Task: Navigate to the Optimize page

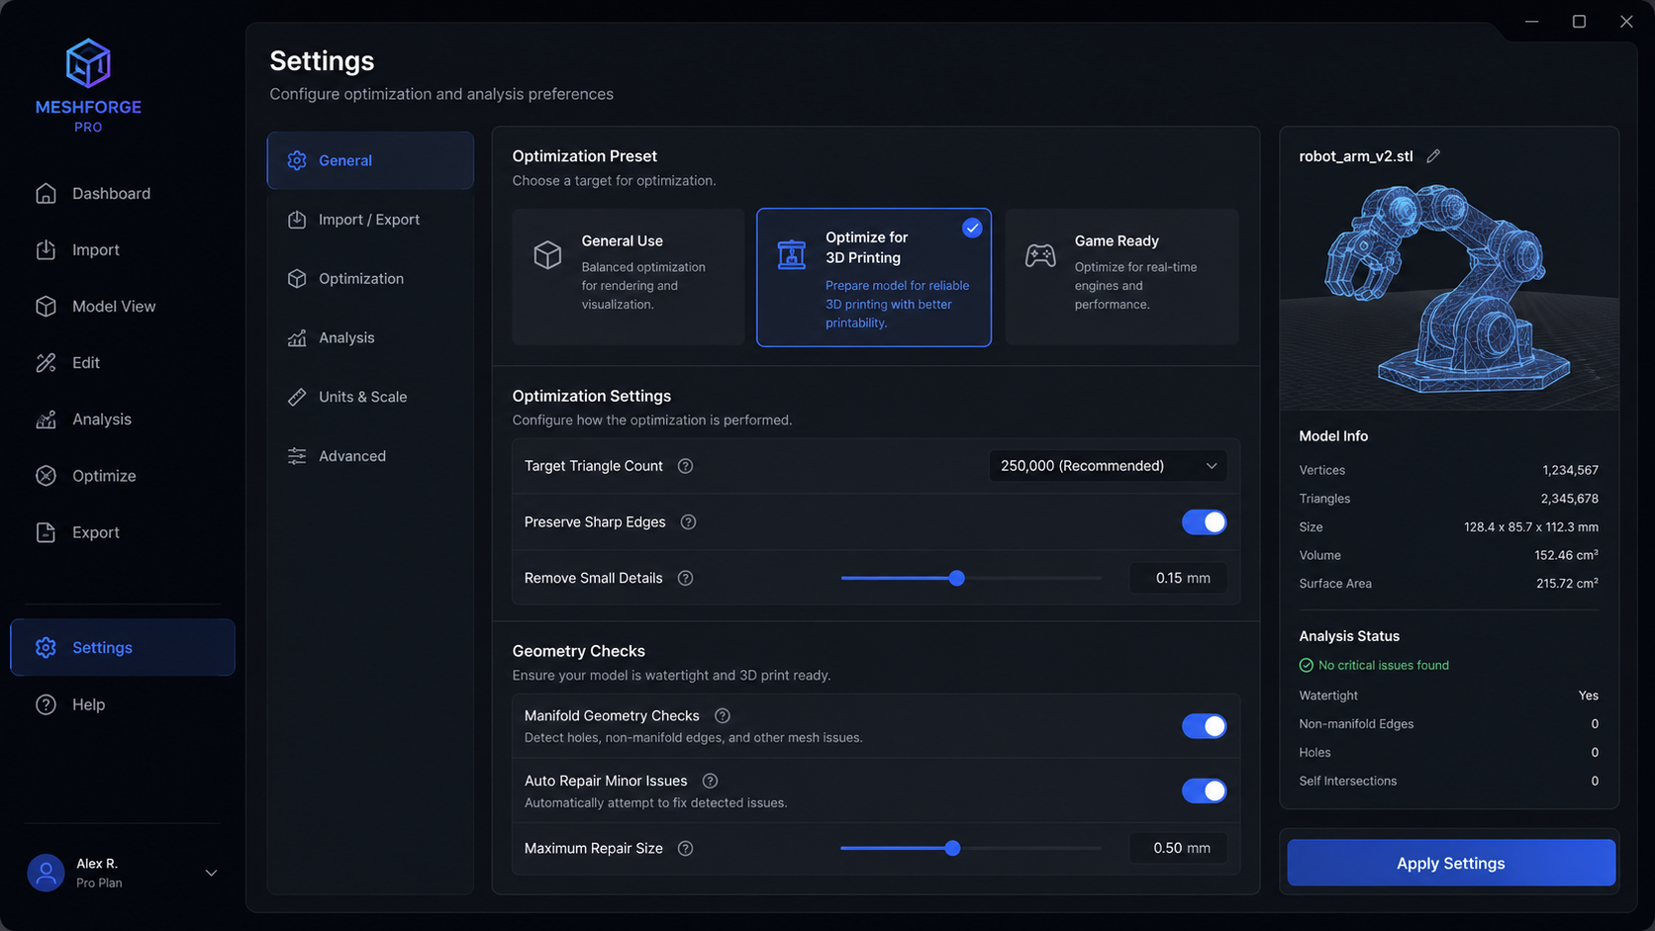Action: [x=123, y=476]
